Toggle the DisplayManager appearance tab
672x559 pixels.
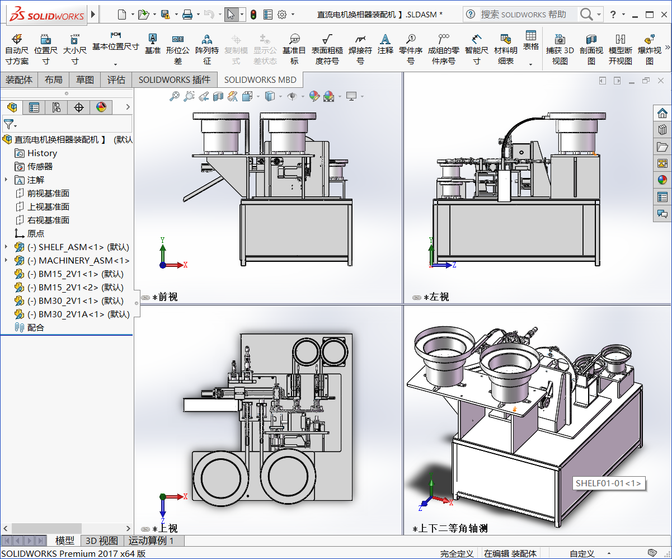point(101,107)
